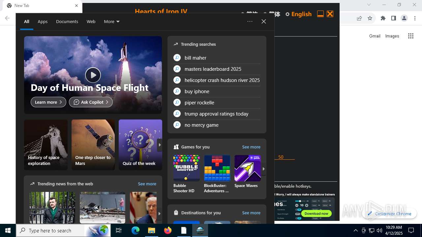Viewport: 422px width, 237px height.
Task: See more Destinations for you
Action: (x=251, y=213)
